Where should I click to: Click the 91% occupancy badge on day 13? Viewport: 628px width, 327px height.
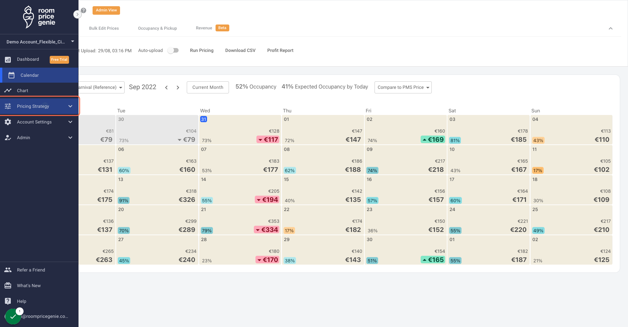[x=124, y=201]
